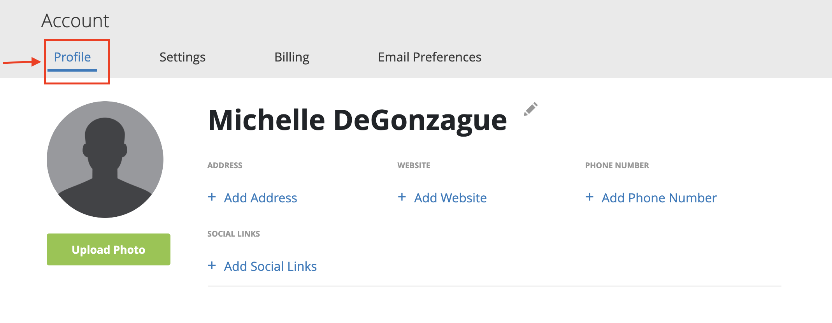Click the plus icon beside Add Social Links
Screen dimensions: 832x323
click(212, 265)
